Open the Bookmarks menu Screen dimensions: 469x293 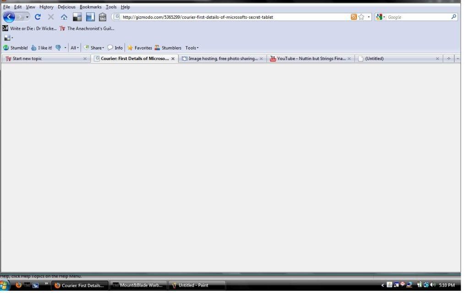pos(90,7)
